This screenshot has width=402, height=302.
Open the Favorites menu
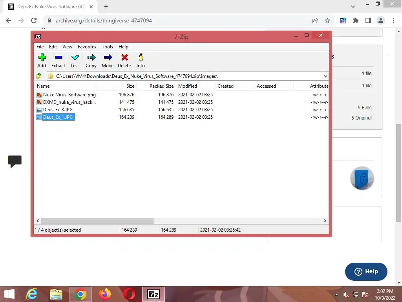point(87,47)
